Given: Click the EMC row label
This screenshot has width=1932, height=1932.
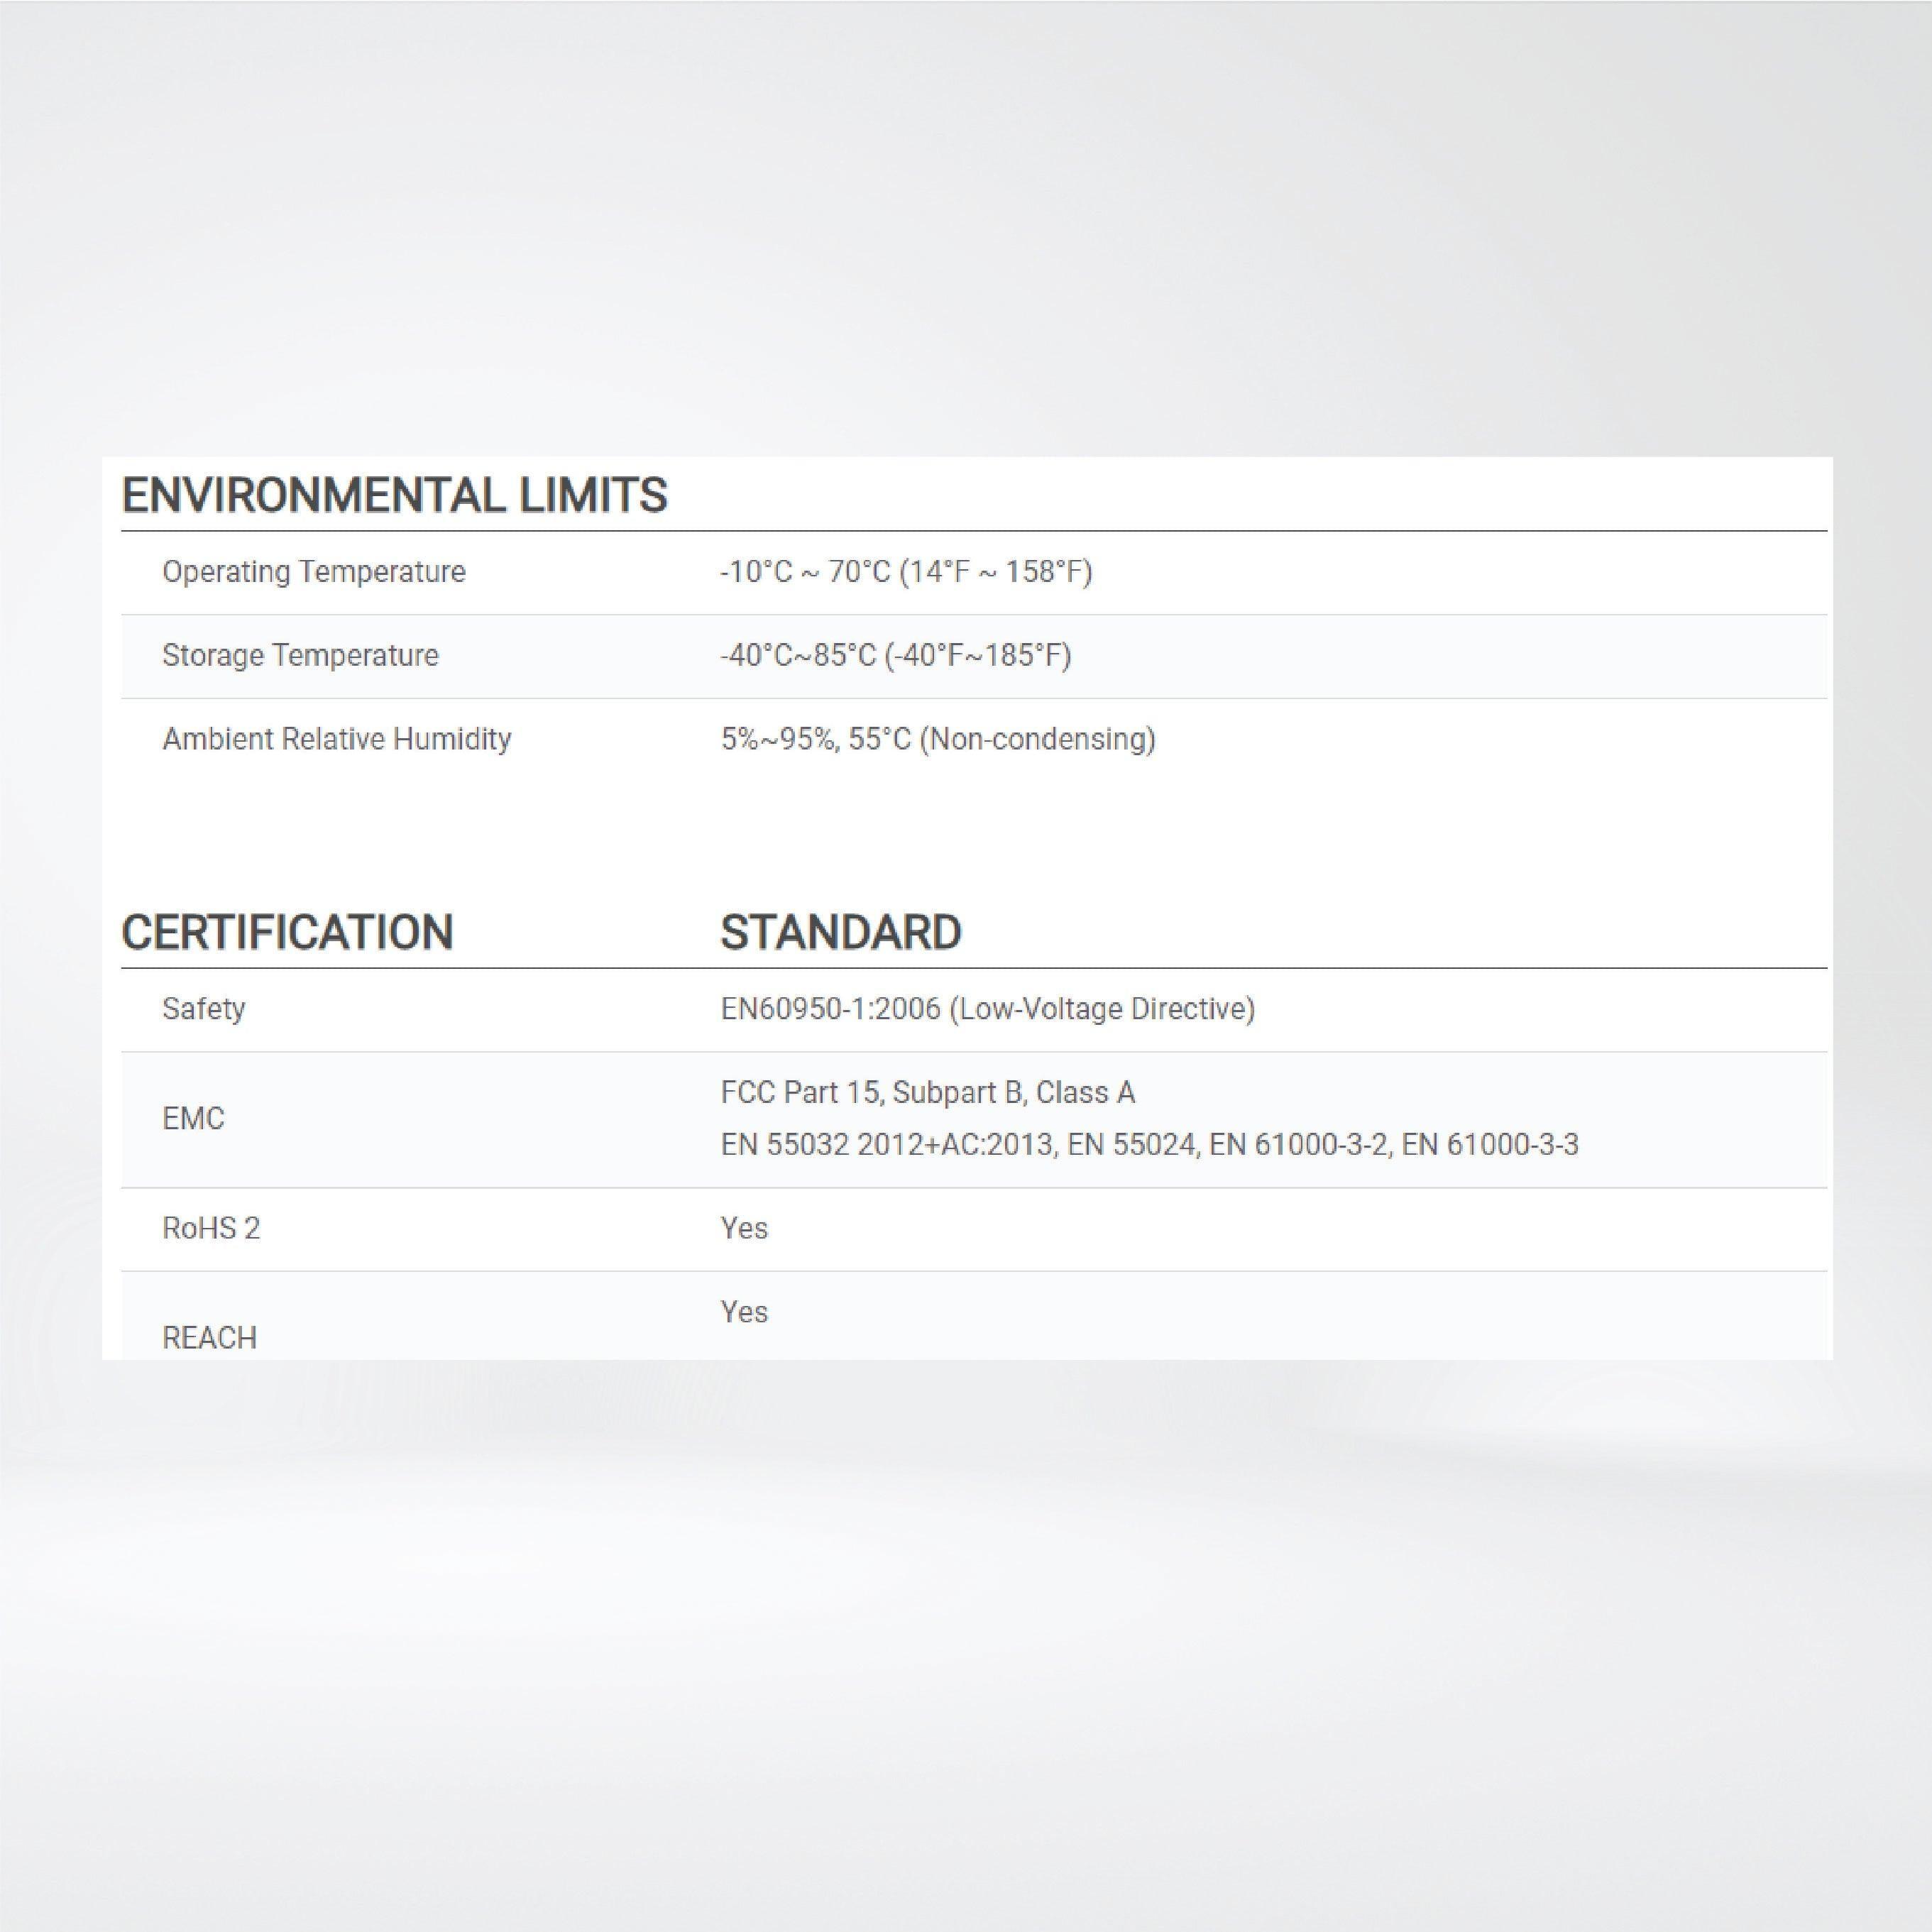Looking at the screenshot, I should (x=193, y=1118).
